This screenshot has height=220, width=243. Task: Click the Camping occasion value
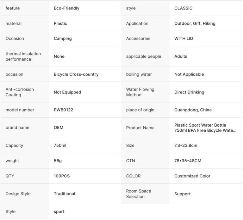coord(63,39)
